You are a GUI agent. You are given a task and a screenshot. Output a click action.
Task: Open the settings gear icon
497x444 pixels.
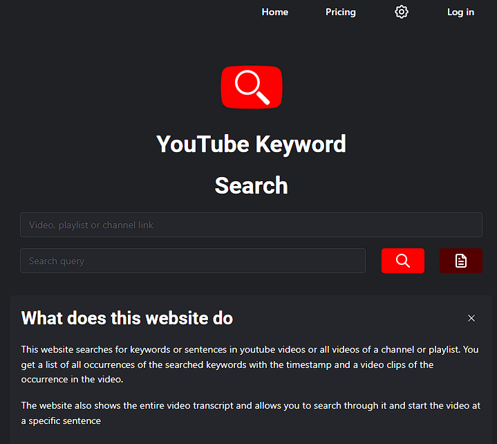coord(402,12)
